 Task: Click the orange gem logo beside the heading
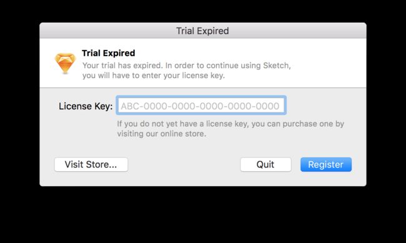[x=65, y=63]
